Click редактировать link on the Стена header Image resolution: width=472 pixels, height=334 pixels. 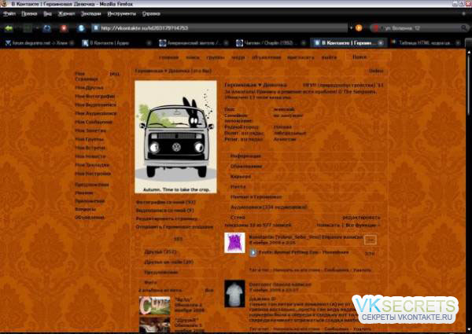[x=361, y=218]
